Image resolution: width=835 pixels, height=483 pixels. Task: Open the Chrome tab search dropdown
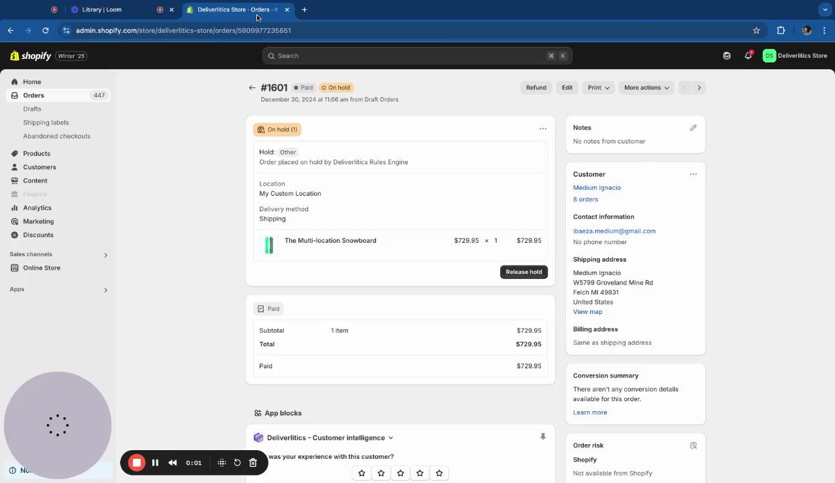click(825, 9)
